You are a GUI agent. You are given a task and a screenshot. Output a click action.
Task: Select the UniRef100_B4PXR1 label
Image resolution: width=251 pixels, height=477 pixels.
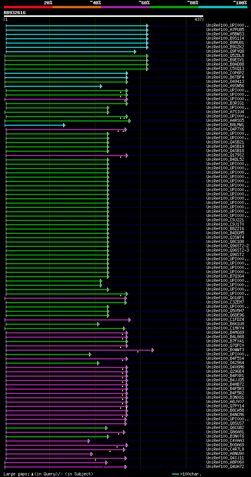pyautogui.click(x=225, y=376)
